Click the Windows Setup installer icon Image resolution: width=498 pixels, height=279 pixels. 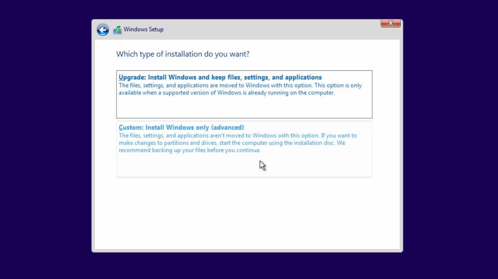[117, 30]
